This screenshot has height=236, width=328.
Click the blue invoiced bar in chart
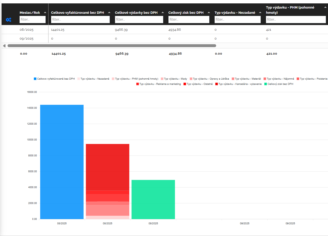pyautogui.click(x=62, y=161)
